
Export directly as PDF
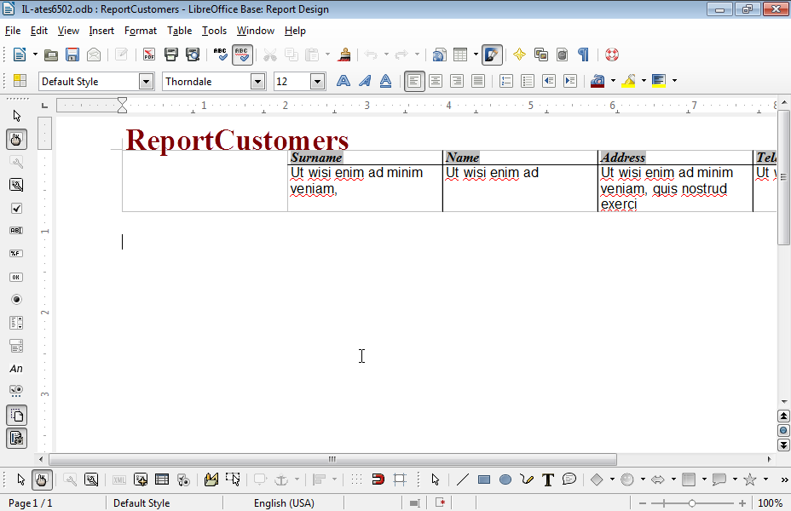pos(149,55)
